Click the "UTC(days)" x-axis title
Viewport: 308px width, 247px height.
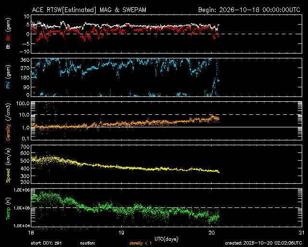pos(167,239)
